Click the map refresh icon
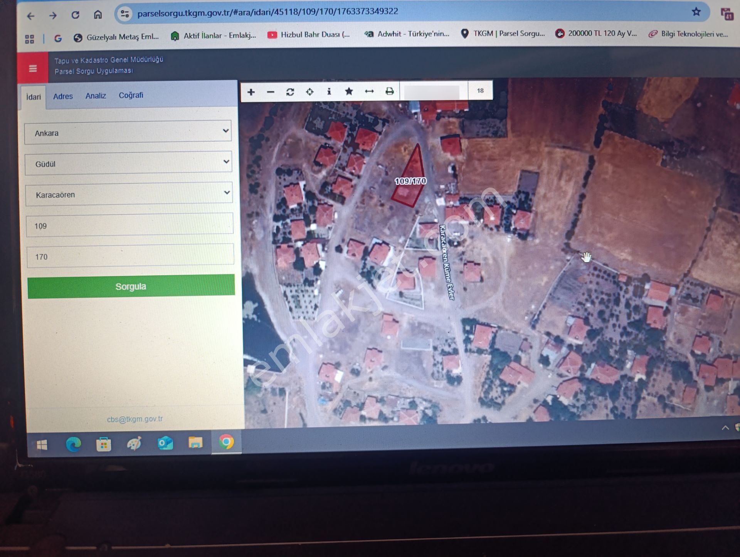 click(x=290, y=92)
